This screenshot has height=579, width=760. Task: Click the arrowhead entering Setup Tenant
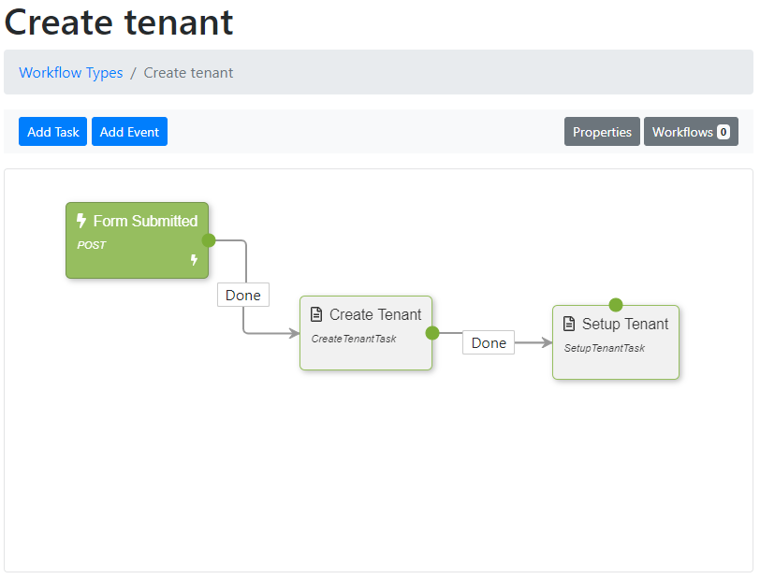(548, 342)
